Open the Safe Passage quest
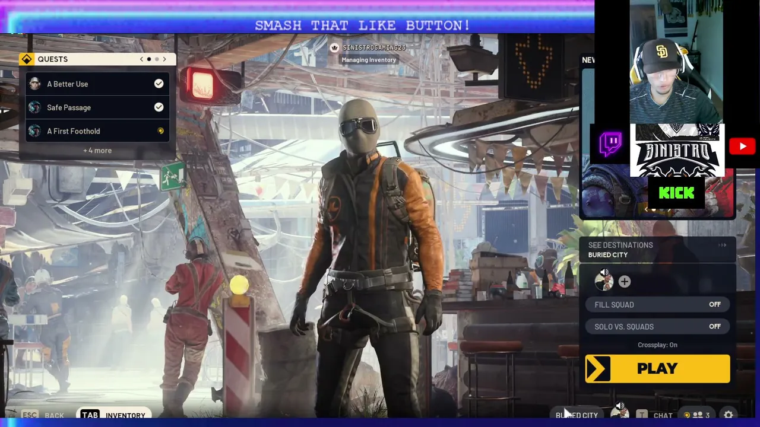 tap(97, 107)
